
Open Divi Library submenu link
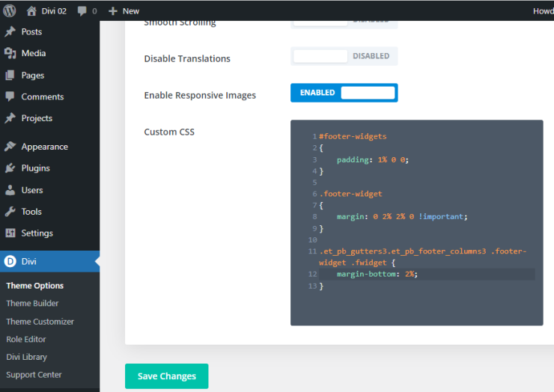(x=26, y=357)
